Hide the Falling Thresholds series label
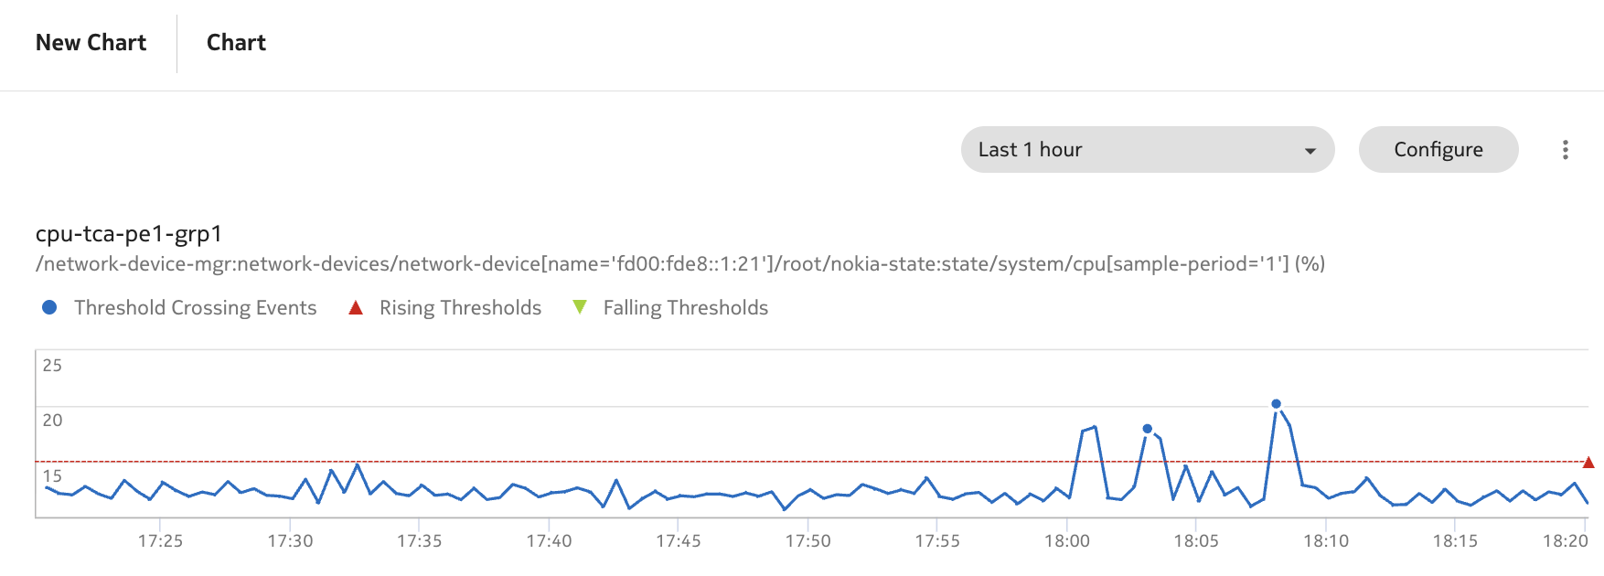Screen dimensions: 1604x576 [x=685, y=308]
